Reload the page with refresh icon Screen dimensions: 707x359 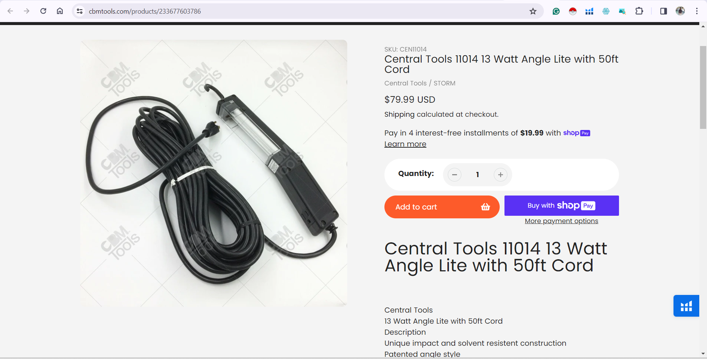43,11
